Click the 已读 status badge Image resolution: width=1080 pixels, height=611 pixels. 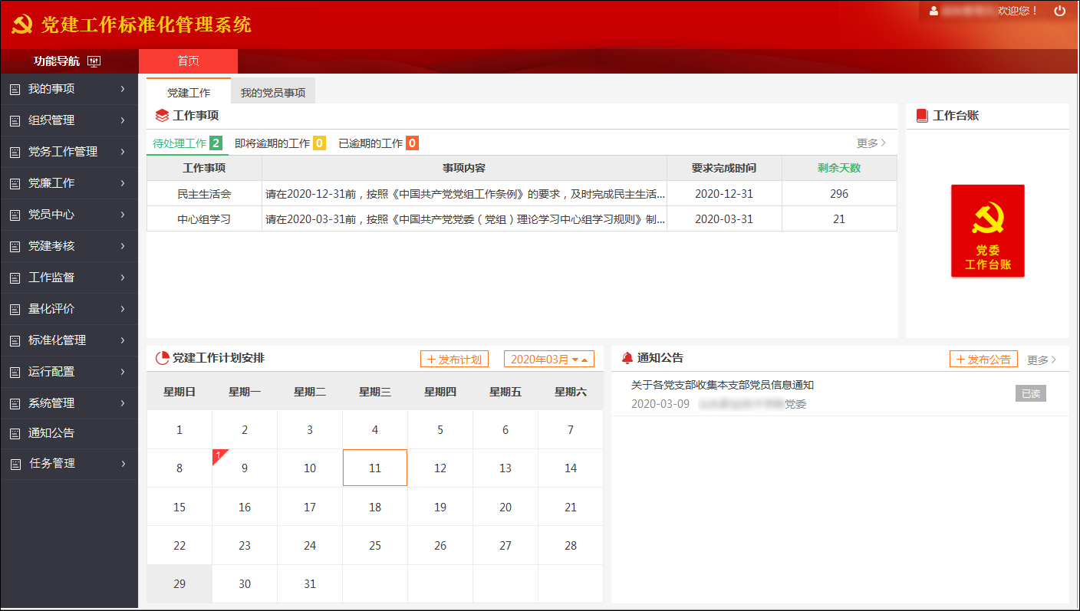(1030, 393)
